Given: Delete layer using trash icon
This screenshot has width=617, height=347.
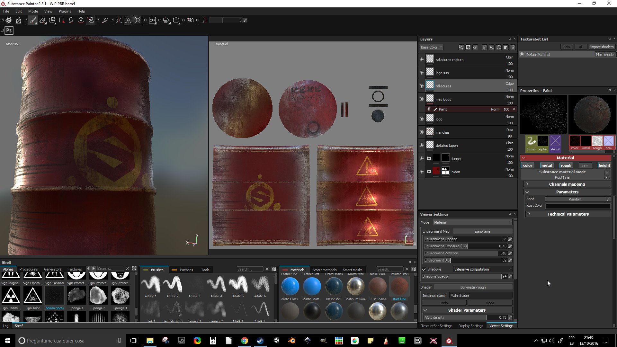Looking at the screenshot, I should point(513,47).
